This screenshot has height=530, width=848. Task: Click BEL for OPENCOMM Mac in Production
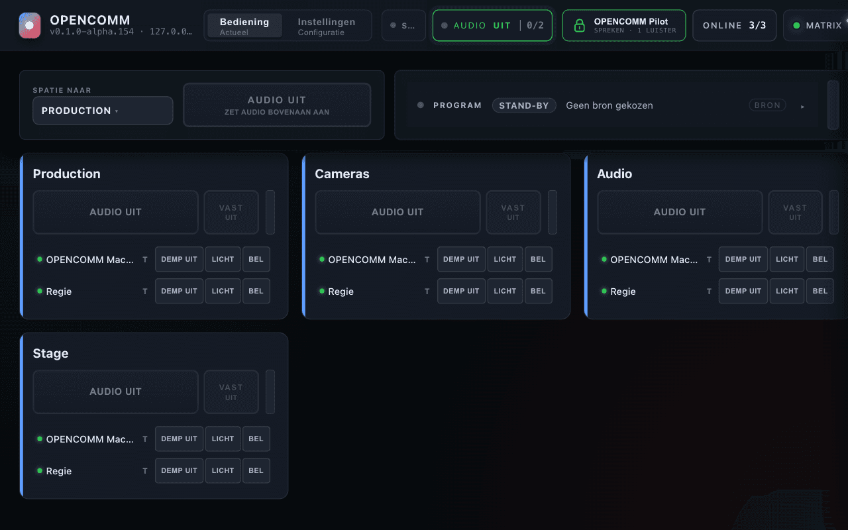256,259
